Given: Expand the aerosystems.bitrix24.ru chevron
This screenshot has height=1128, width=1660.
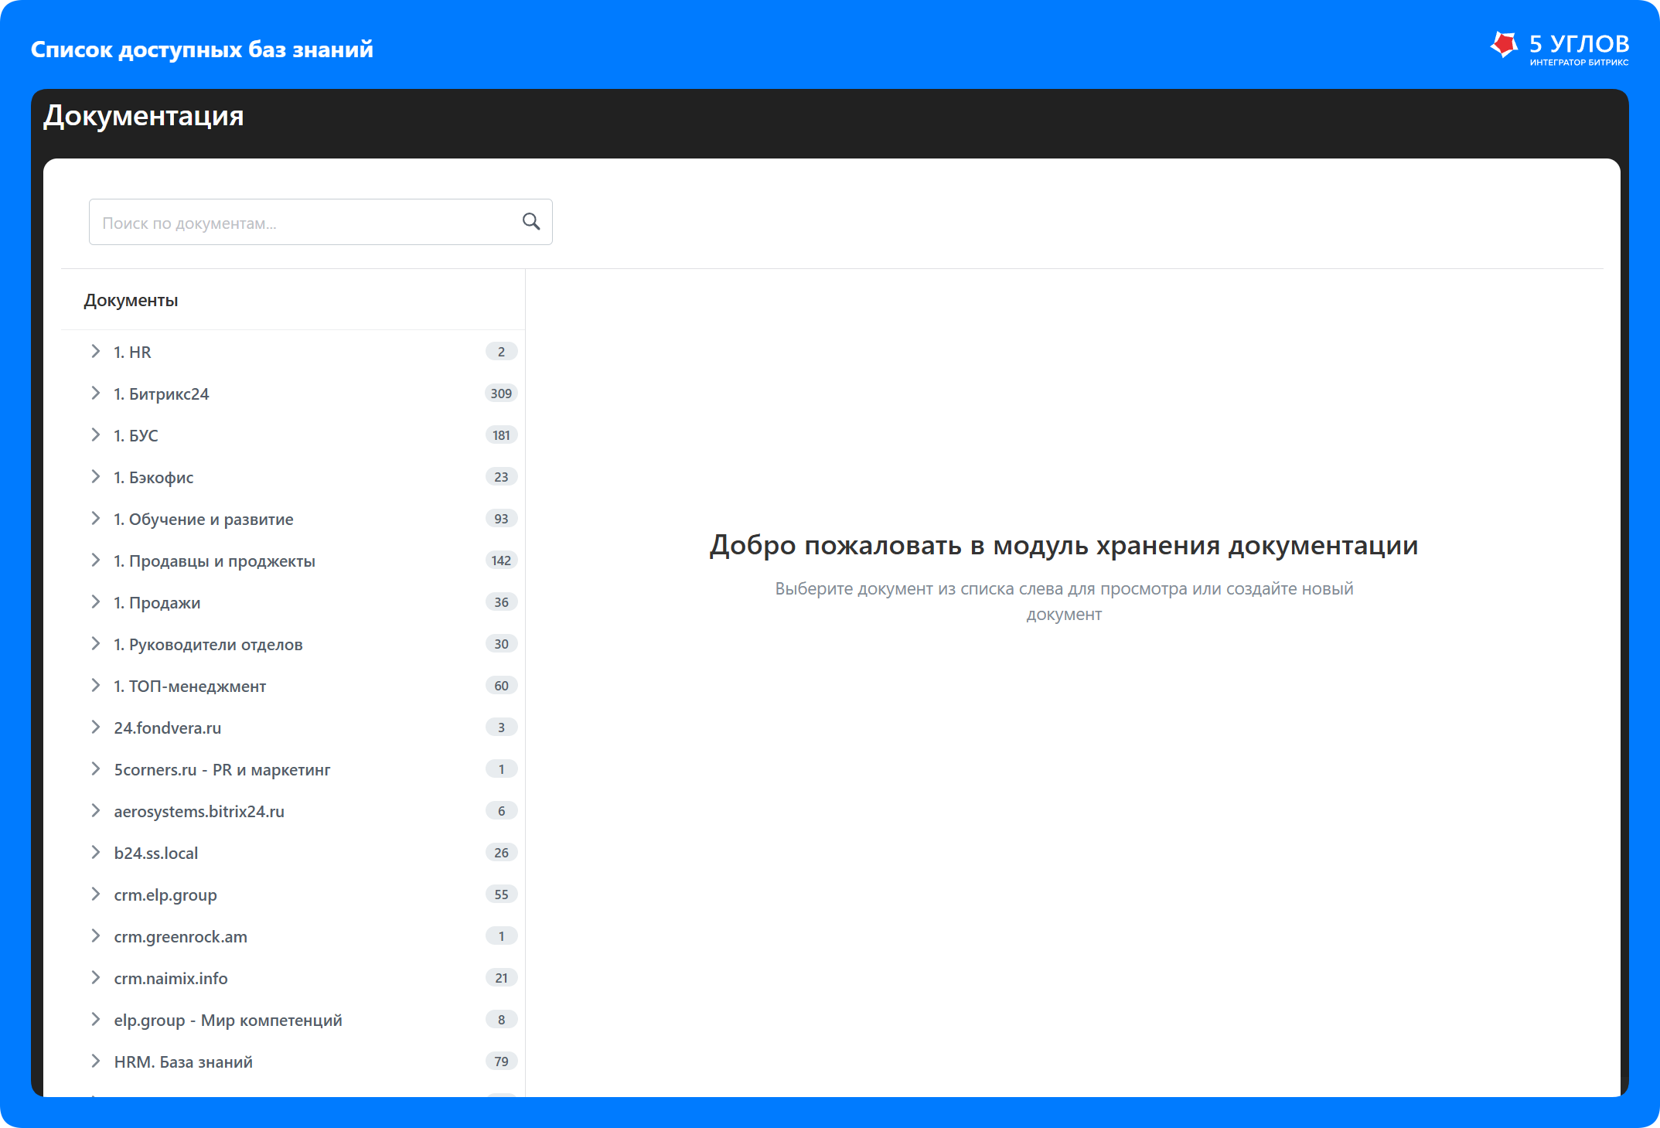Looking at the screenshot, I should click(95, 810).
